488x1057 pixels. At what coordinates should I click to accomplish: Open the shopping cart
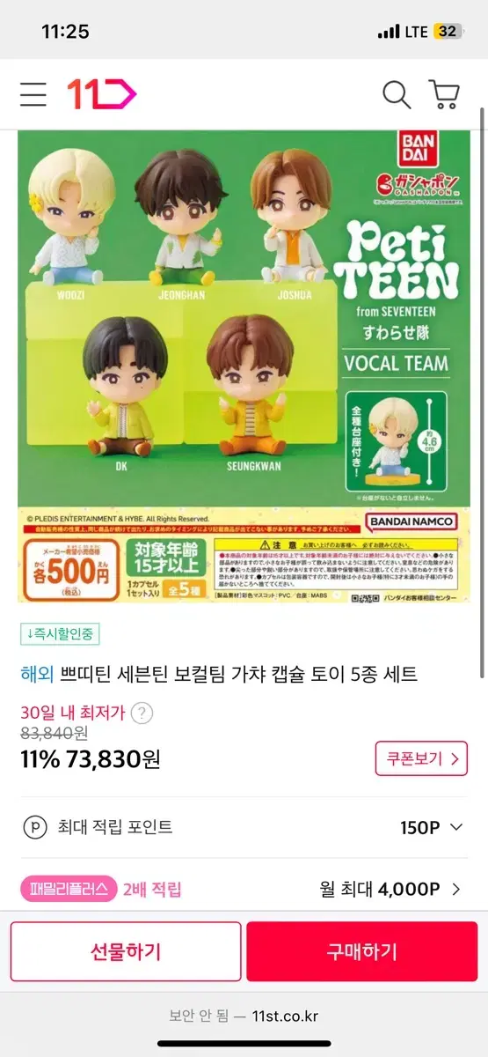[445, 94]
